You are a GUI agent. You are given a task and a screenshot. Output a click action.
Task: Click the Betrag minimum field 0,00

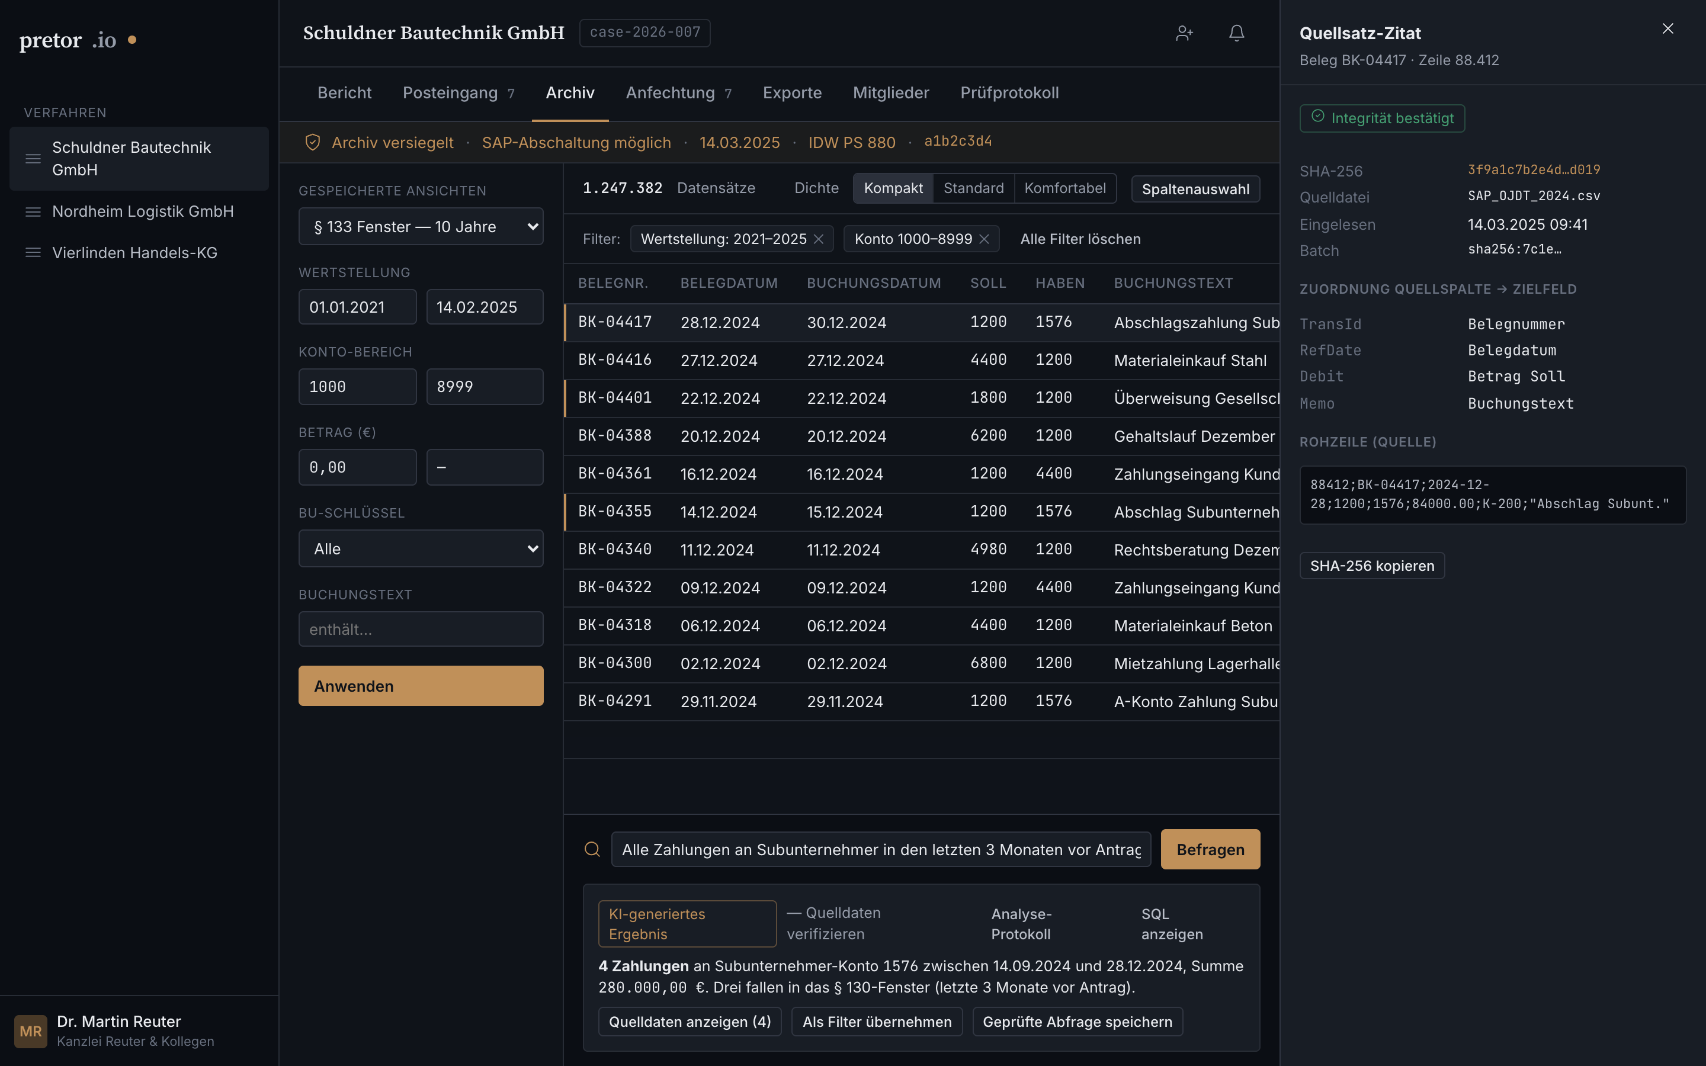pos(357,467)
